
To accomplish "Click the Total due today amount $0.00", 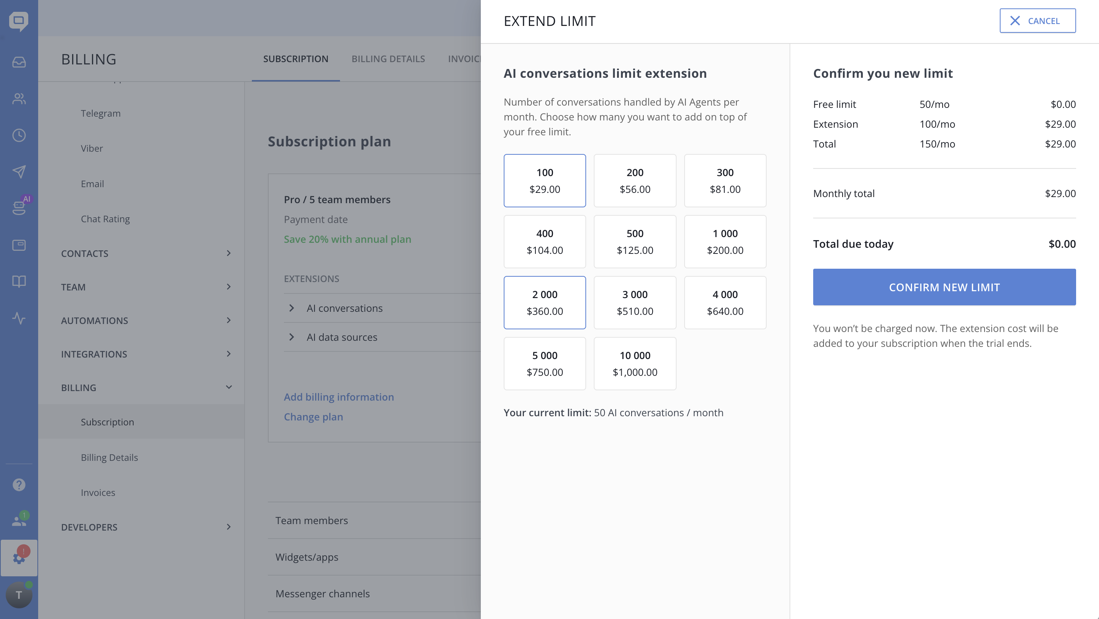I will tap(1062, 244).
